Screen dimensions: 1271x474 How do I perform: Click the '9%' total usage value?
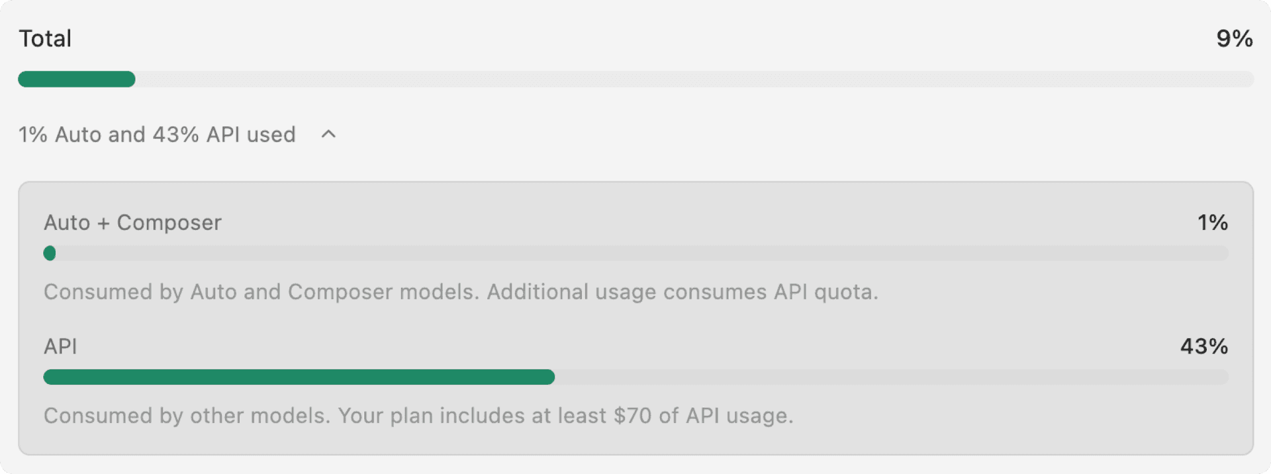tap(1234, 38)
